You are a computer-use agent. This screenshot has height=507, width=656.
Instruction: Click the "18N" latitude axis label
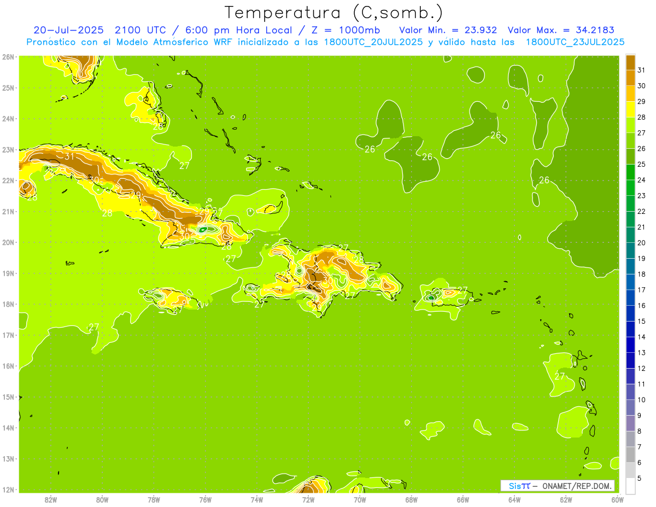pyautogui.click(x=8, y=304)
